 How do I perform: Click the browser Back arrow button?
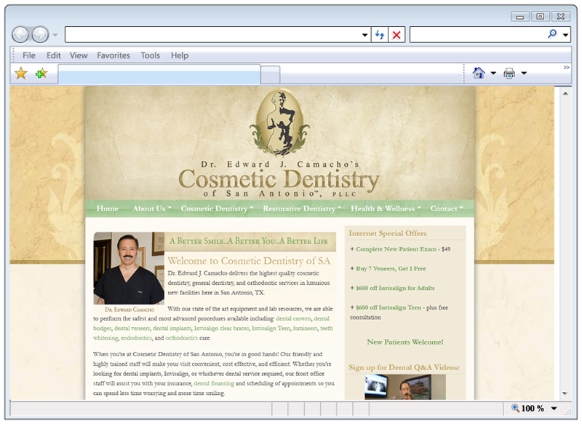tap(20, 35)
